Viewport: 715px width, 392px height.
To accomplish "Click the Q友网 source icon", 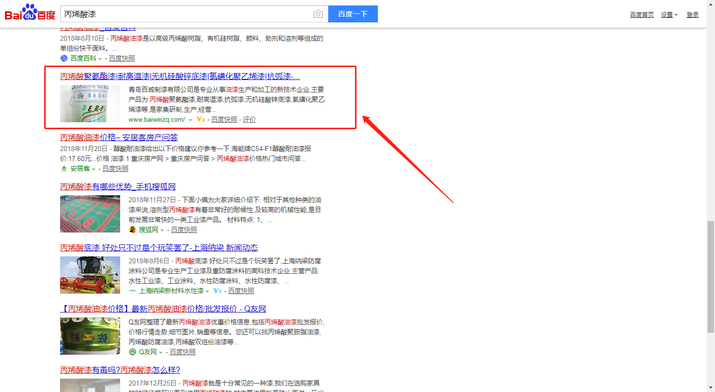I will pyautogui.click(x=133, y=352).
